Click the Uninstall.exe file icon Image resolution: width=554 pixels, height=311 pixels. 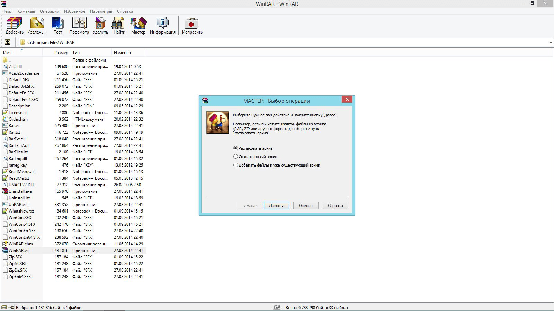coord(5,191)
